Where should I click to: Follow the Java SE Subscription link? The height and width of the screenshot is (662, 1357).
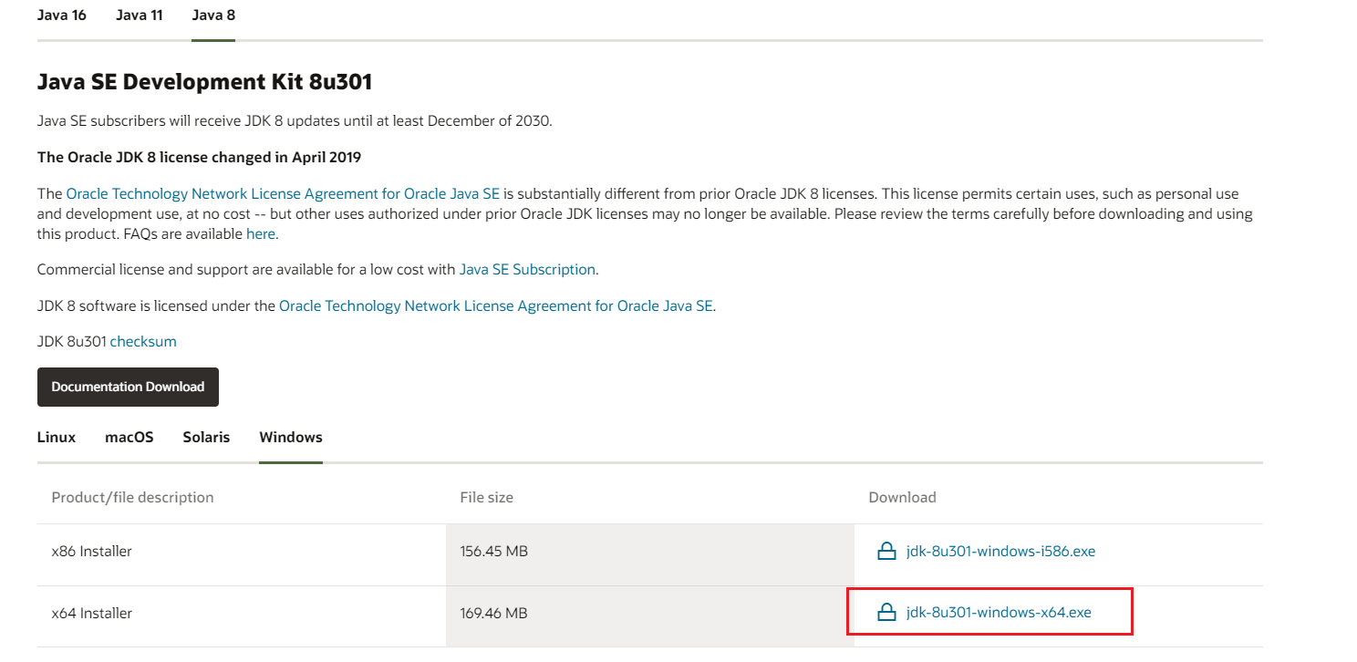527,270
